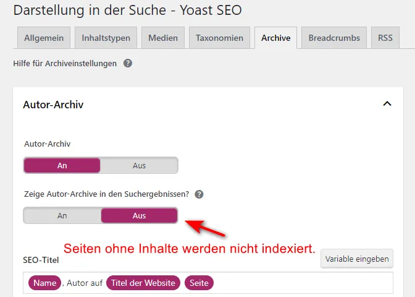The image size is (415, 297).
Task: Open the help icon for Archiveinstellungen
Action: click(128, 63)
